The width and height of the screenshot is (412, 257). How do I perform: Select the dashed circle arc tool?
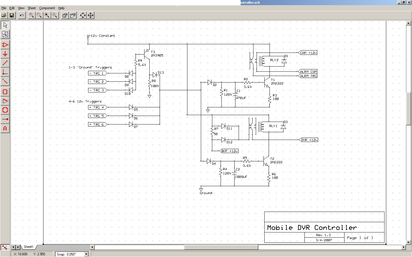point(5,110)
